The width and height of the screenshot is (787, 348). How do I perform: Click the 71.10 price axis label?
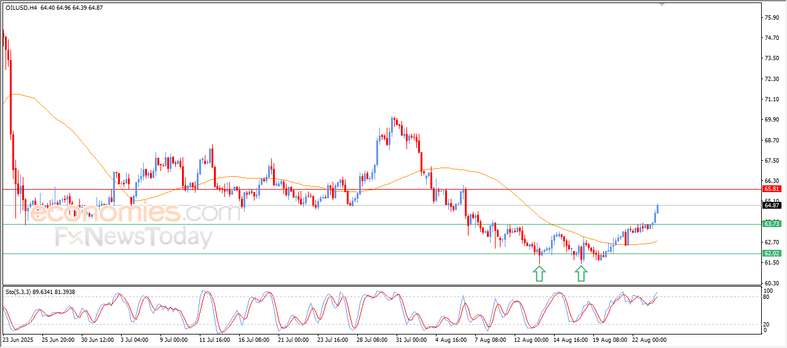point(772,99)
